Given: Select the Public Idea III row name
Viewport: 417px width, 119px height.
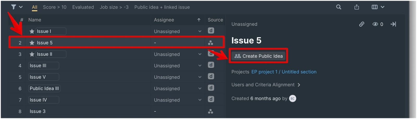Looking at the screenshot, I should pos(44,88).
